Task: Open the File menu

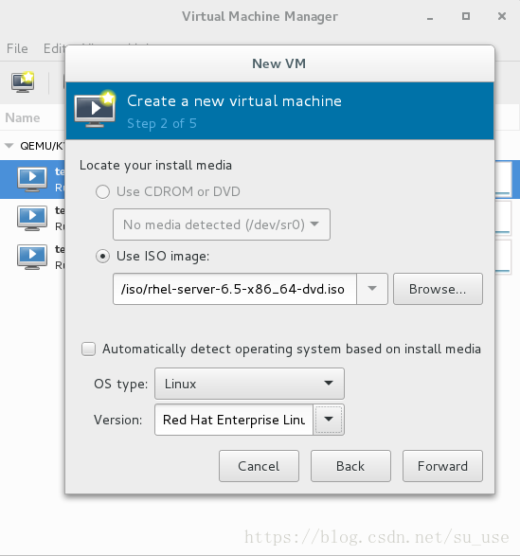Action: coord(17,48)
